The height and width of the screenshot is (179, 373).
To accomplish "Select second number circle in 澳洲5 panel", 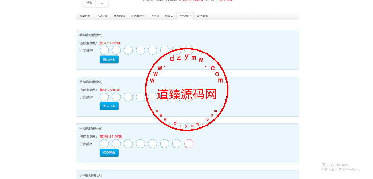I will (x=116, y=50).
